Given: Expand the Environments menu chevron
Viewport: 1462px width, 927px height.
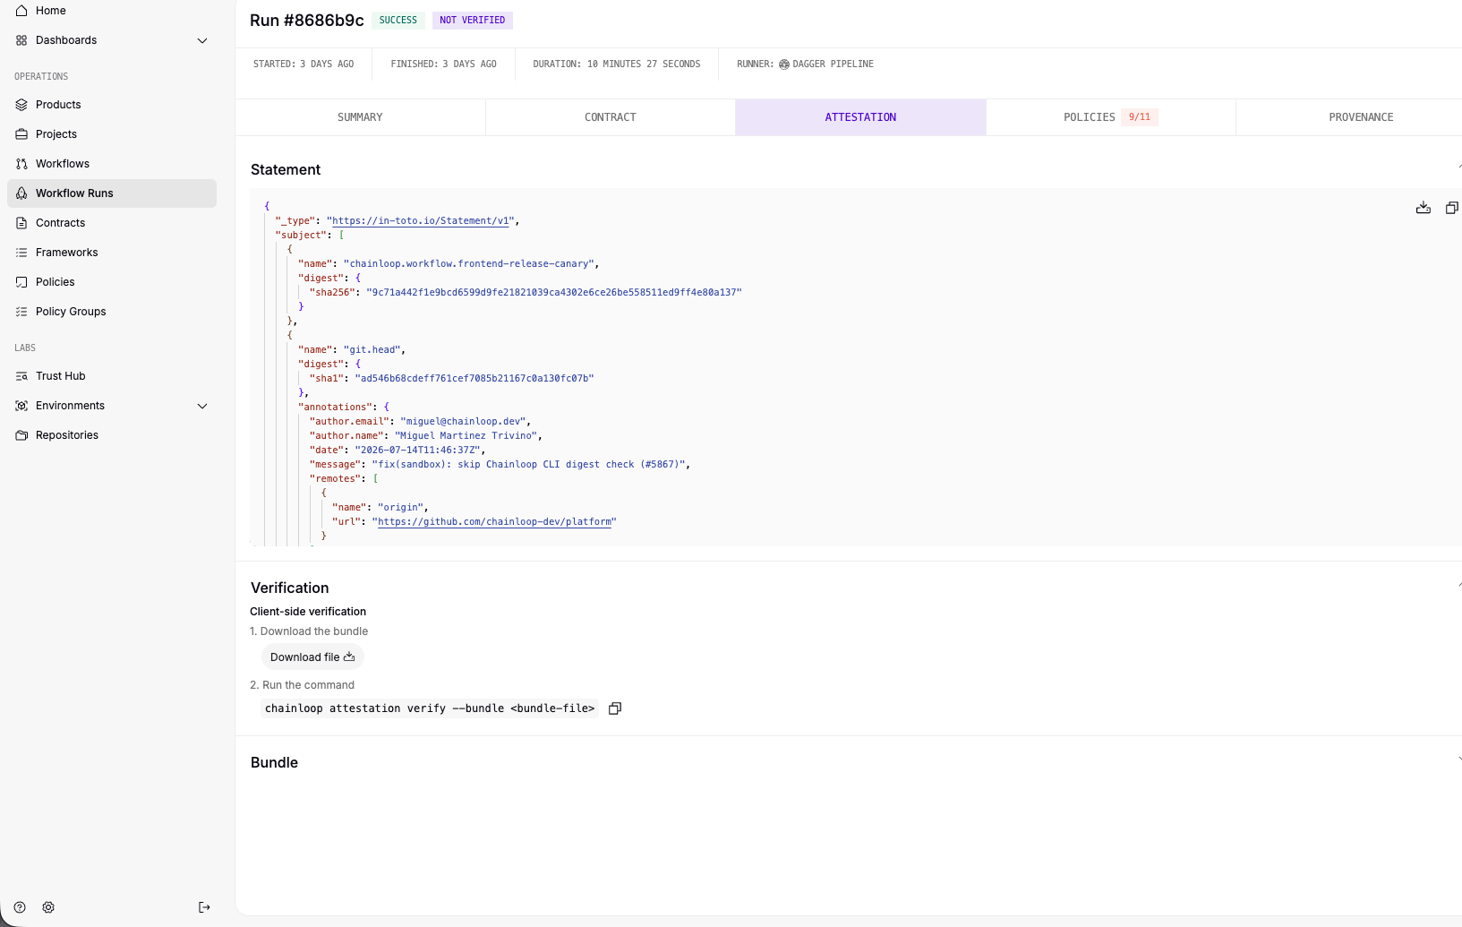Looking at the screenshot, I should tap(202, 406).
